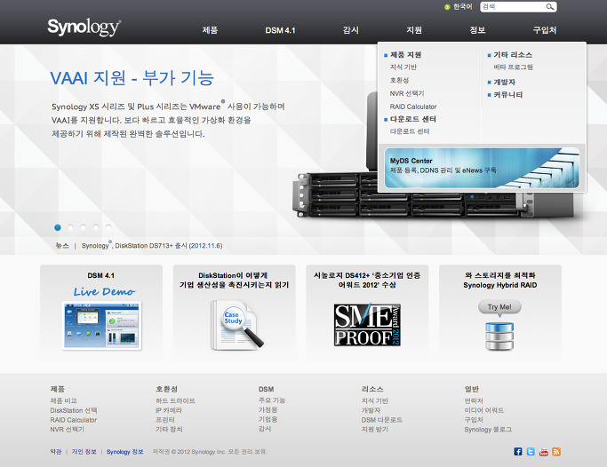
Task: Select 베타 프로그램 in dropdown
Action: point(513,67)
